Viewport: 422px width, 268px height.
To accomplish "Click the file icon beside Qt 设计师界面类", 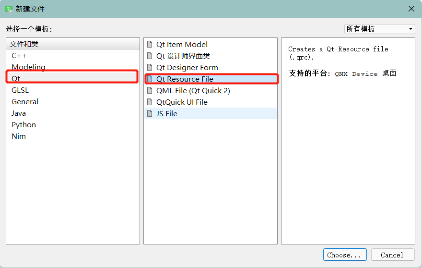I will point(150,56).
